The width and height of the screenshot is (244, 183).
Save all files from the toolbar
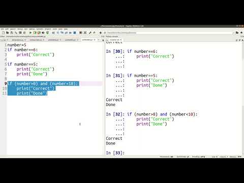(x=16, y=33)
